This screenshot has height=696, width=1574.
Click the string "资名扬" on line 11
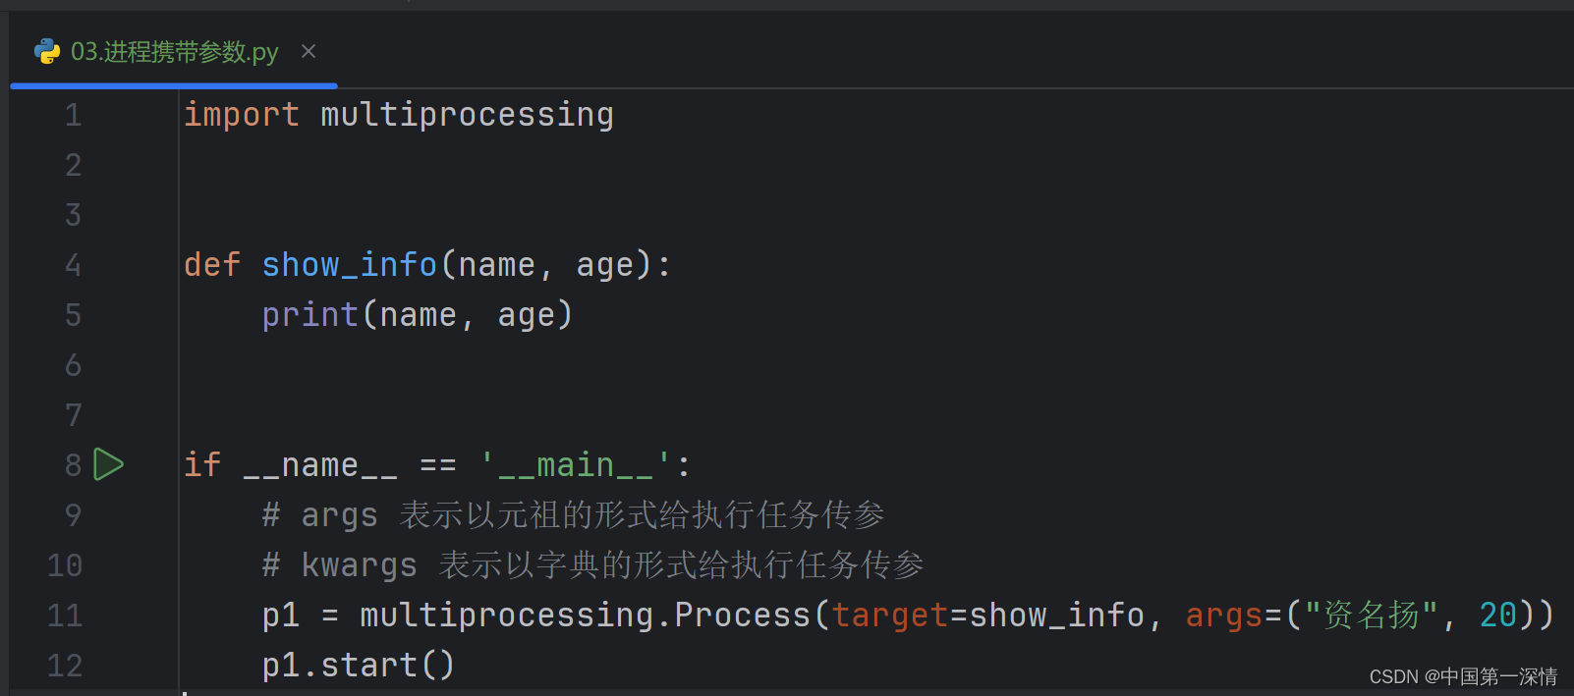pos(1372,615)
